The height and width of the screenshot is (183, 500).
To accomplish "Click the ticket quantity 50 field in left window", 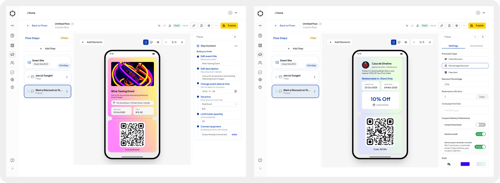I will pos(220,121).
